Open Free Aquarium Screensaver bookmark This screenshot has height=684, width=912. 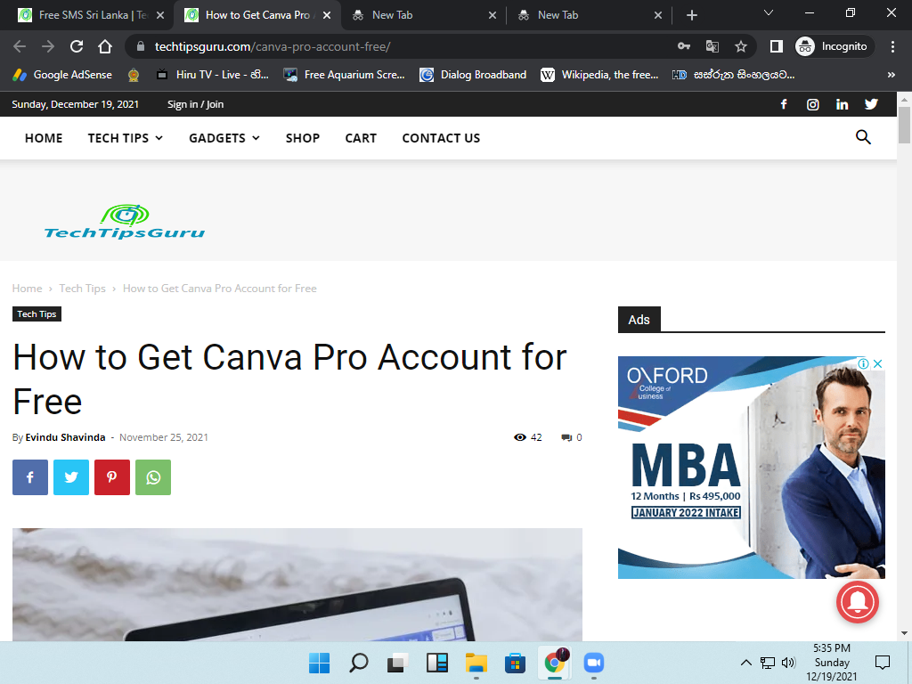tap(344, 75)
